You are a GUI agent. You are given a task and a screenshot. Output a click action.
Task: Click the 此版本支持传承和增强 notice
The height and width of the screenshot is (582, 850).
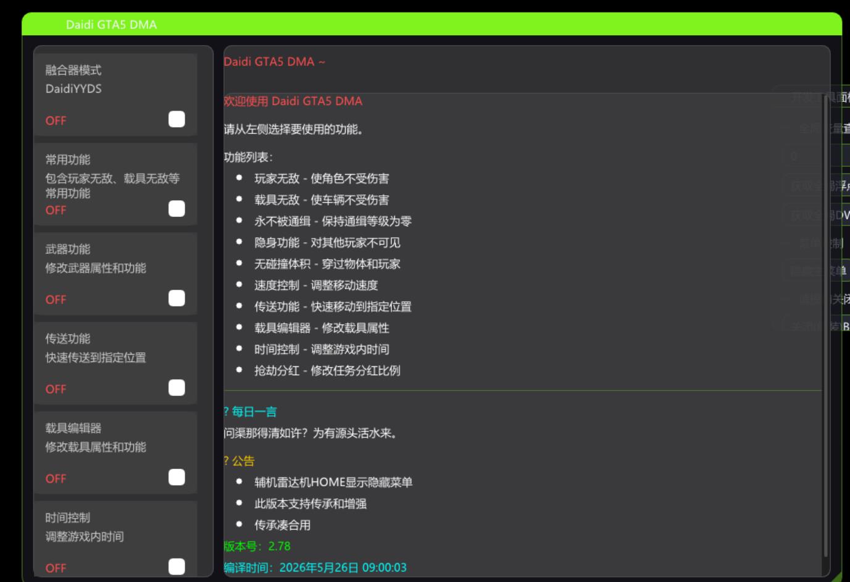310,504
